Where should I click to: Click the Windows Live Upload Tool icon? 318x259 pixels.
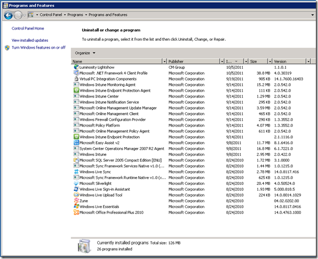tap(76, 195)
